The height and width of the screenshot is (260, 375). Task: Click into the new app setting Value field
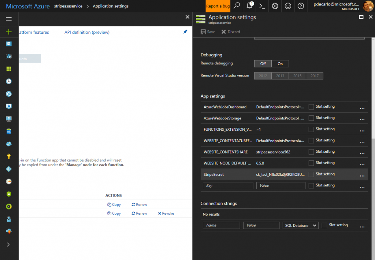coord(281,186)
